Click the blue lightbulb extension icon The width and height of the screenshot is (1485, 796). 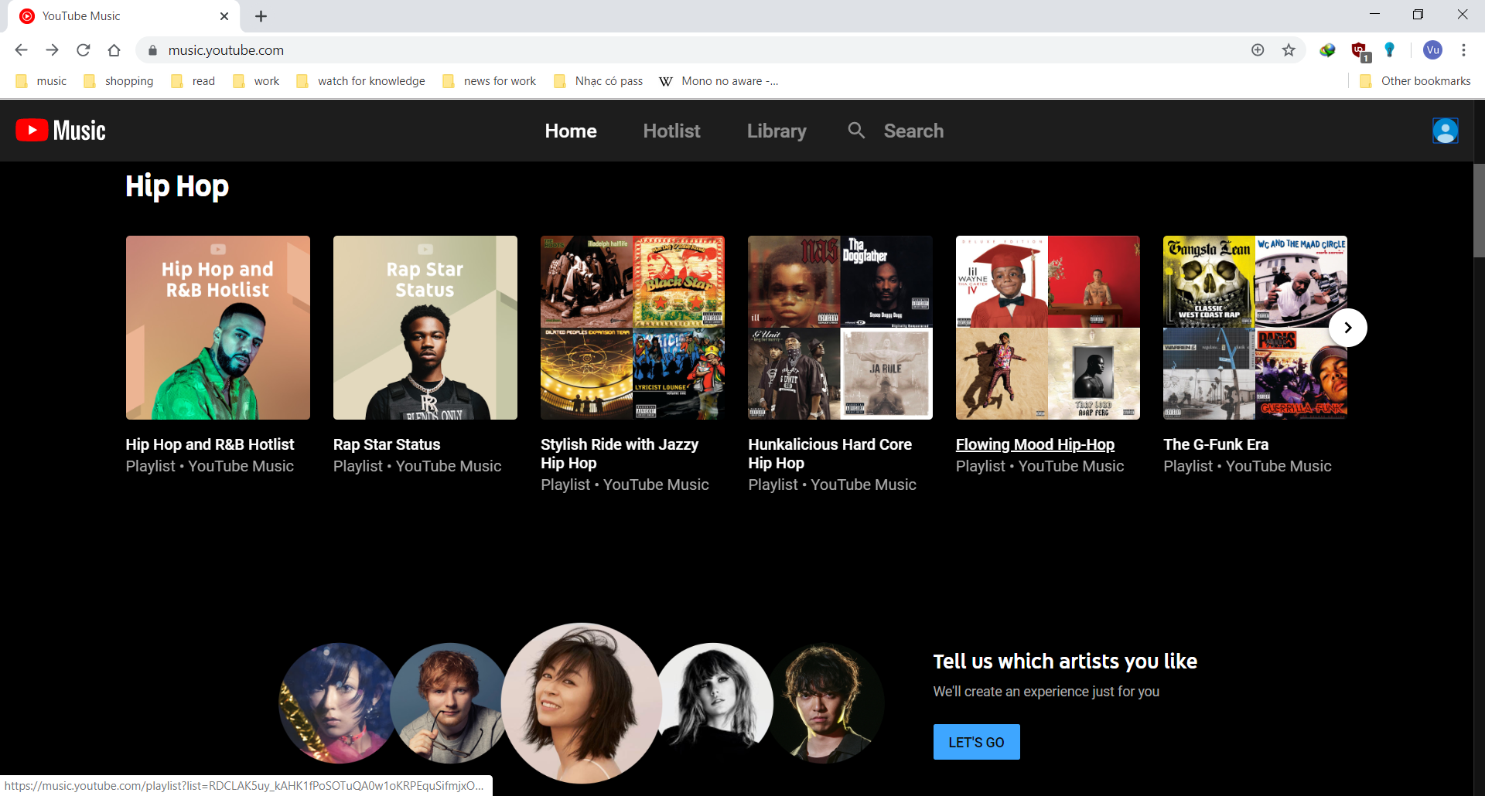click(x=1390, y=50)
